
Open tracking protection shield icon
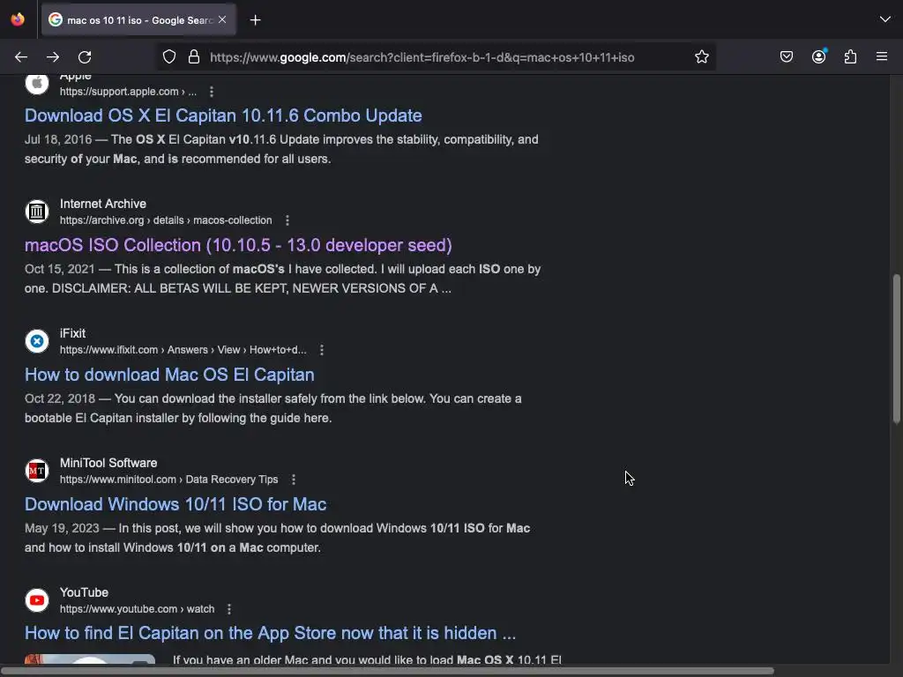click(x=168, y=57)
